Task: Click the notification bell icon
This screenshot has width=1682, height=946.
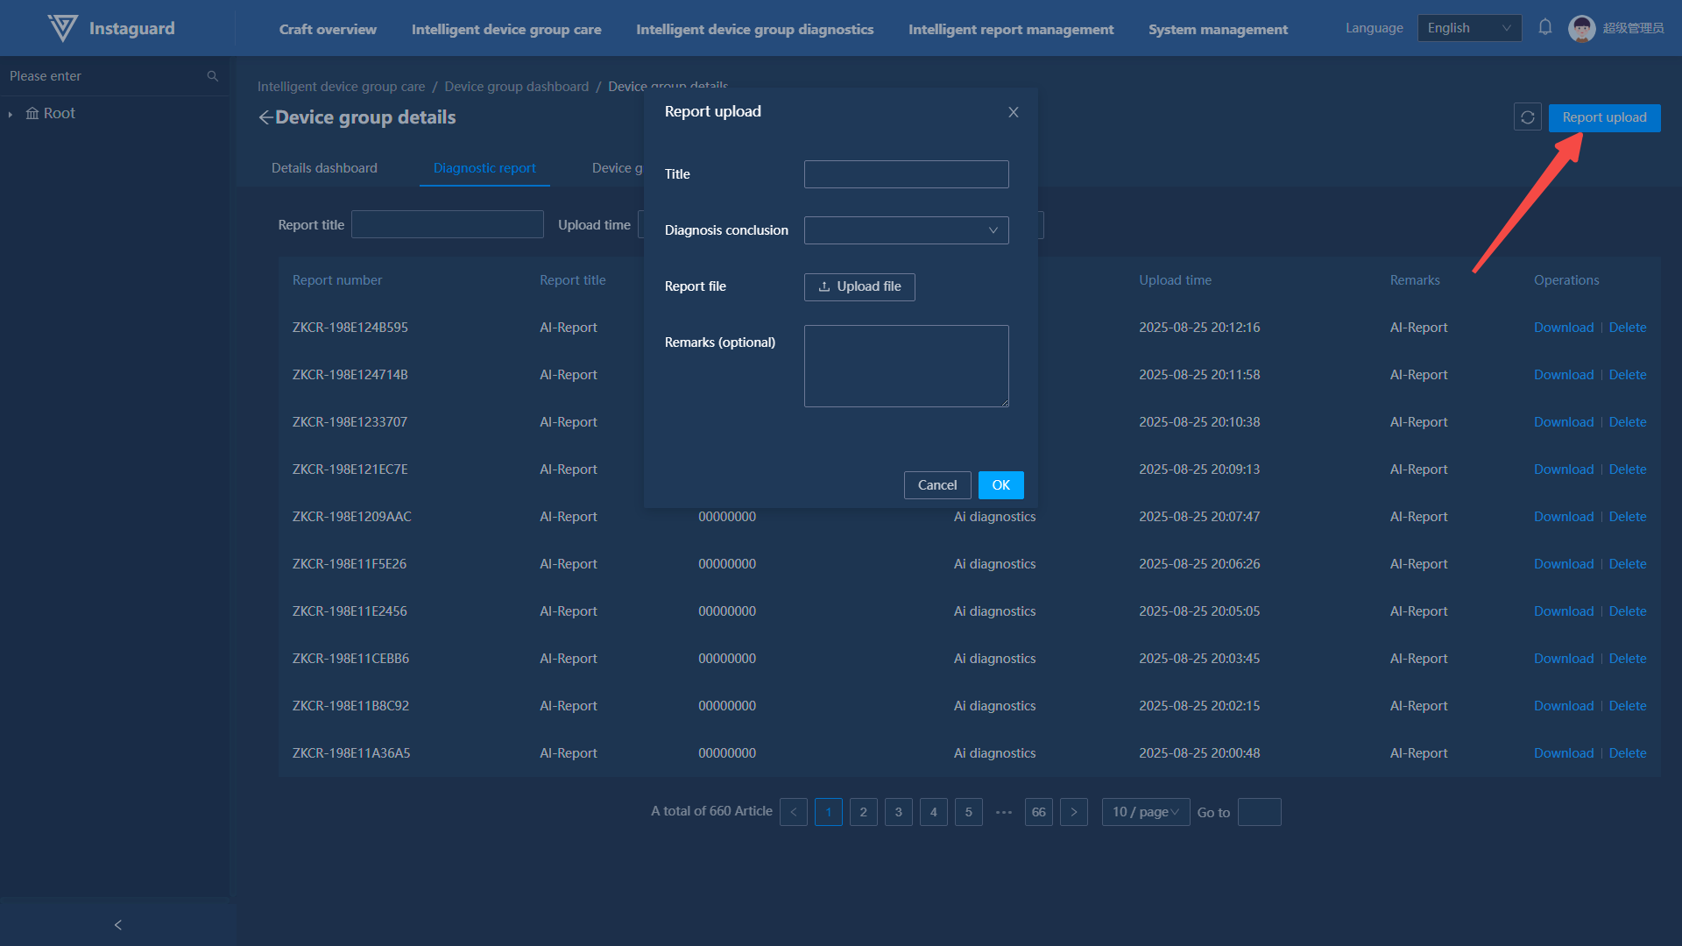Action: tap(1545, 28)
